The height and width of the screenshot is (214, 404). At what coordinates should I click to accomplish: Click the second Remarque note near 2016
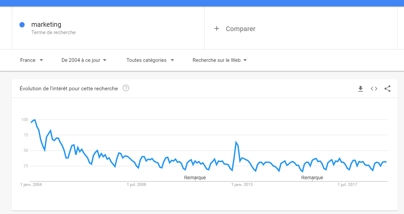pyautogui.click(x=312, y=178)
